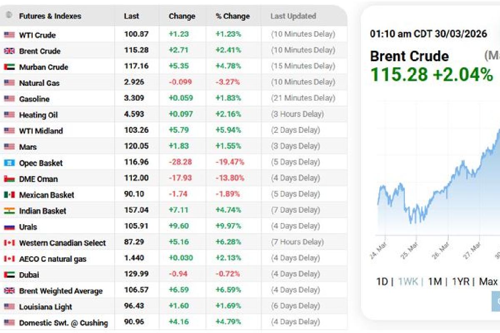The height and width of the screenshot is (333, 500).
Task: Click the Mexico flag icon beside Mexican Basket
Action: pyautogui.click(x=9, y=195)
